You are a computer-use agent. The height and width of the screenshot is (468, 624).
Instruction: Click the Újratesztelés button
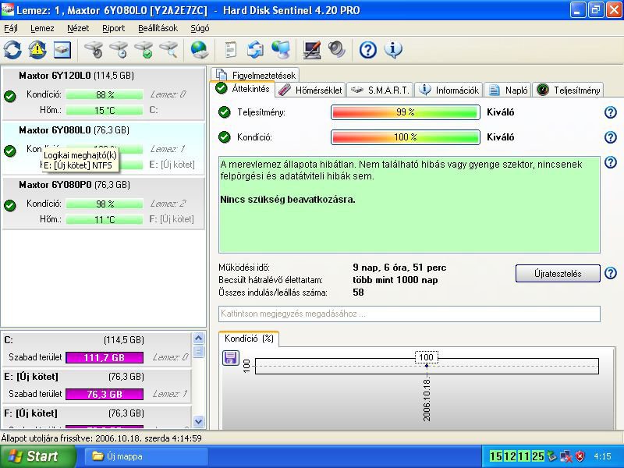[x=558, y=274]
